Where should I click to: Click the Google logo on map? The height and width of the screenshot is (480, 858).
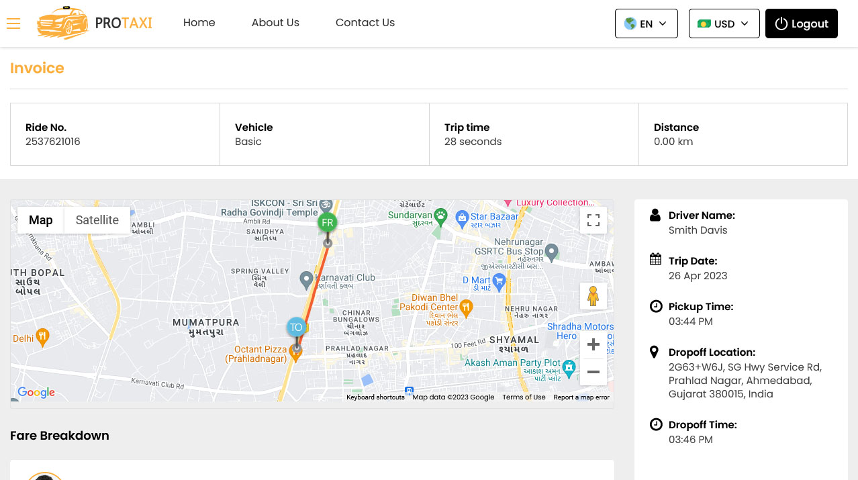(36, 393)
